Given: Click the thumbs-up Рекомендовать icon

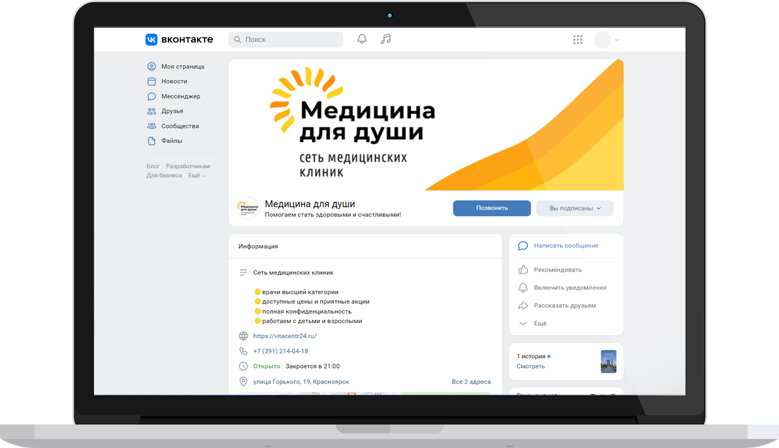Looking at the screenshot, I should click(x=523, y=270).
